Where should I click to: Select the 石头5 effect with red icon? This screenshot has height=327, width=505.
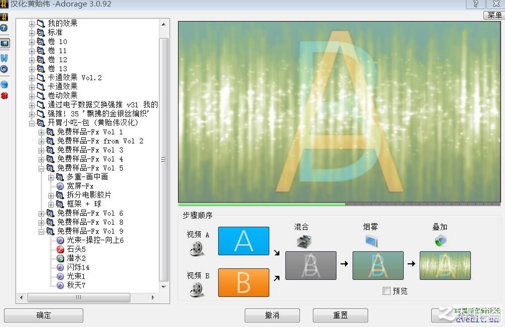(76, 249)
